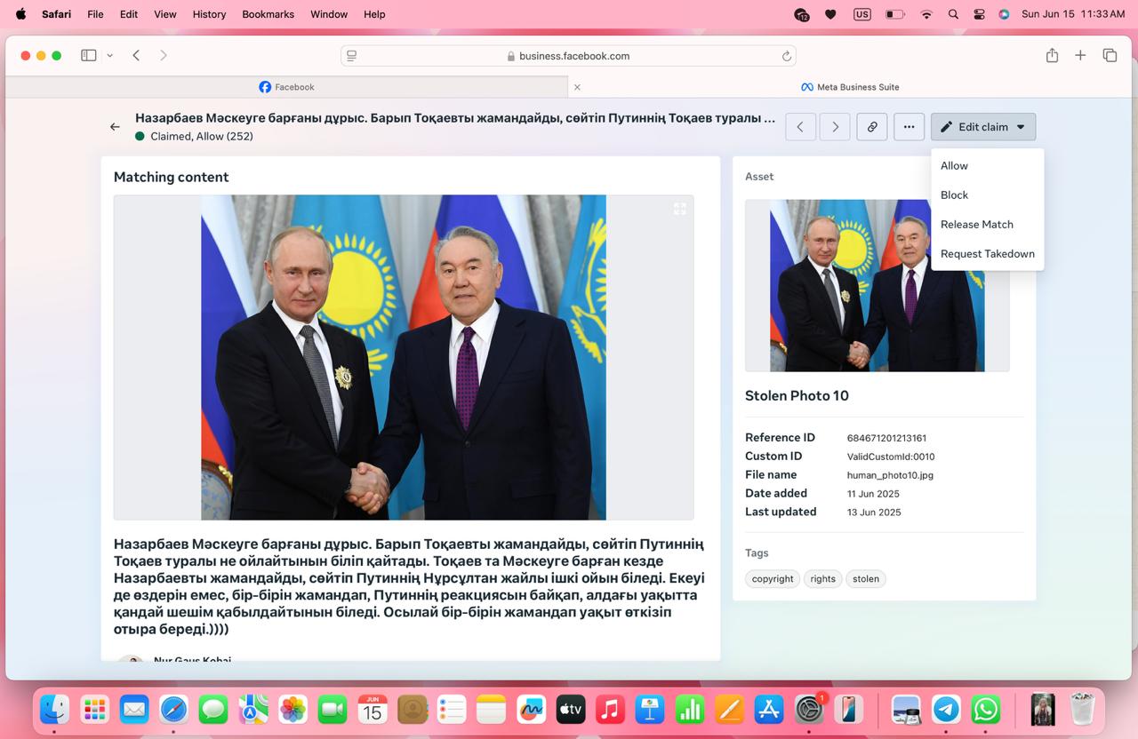Collapse the Edit claim dropdown

[983, 127]
